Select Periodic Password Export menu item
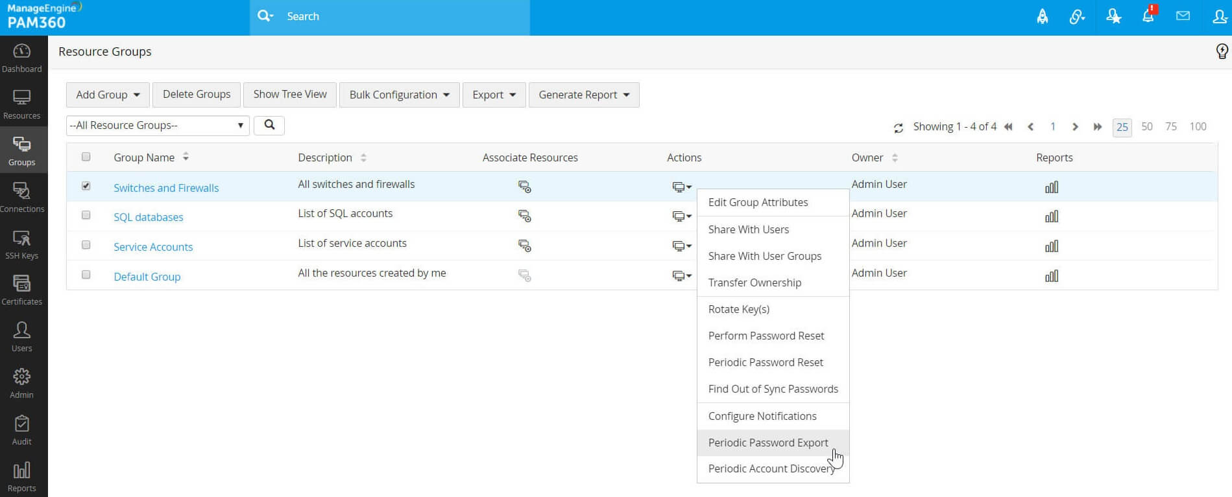Viewport: 1232px width, 497px height. [x=768, y=443]
